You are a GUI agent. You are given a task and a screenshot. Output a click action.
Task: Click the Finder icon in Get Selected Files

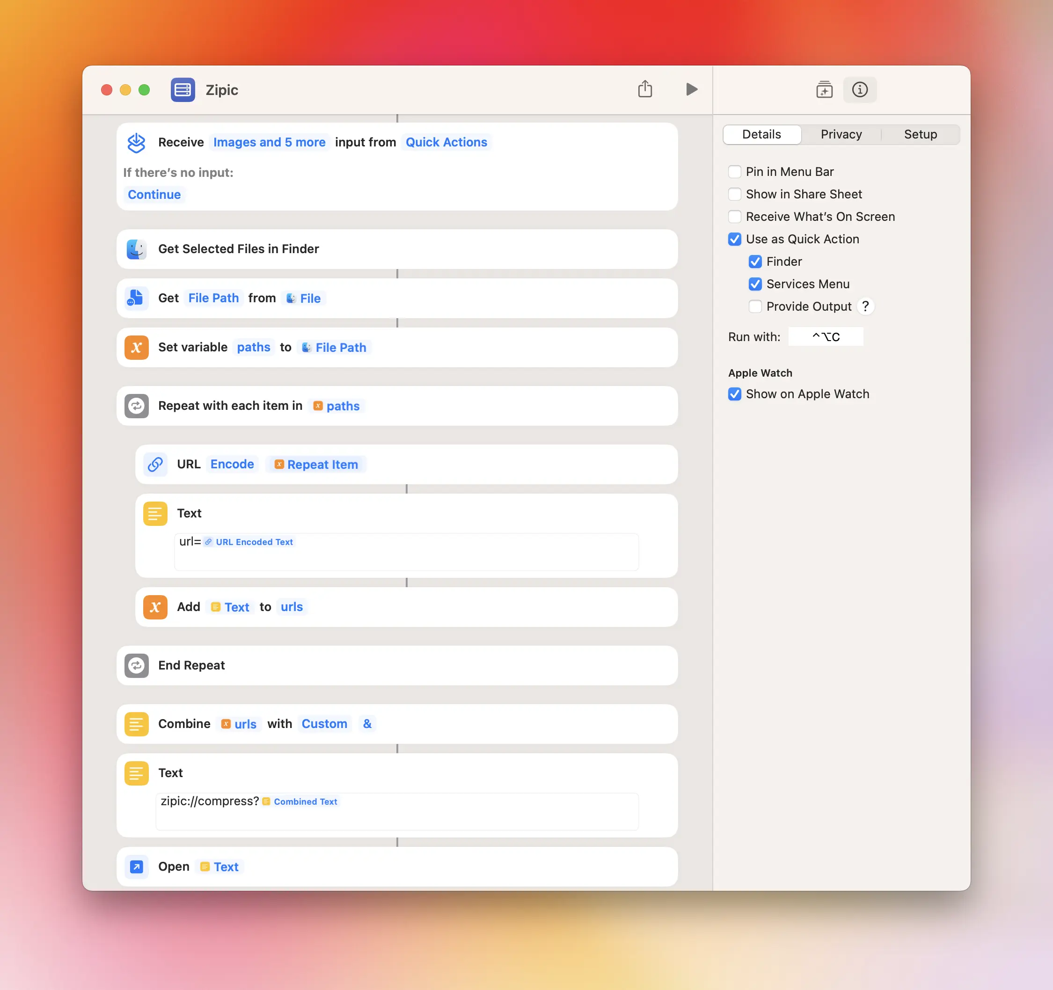[136, 249]
